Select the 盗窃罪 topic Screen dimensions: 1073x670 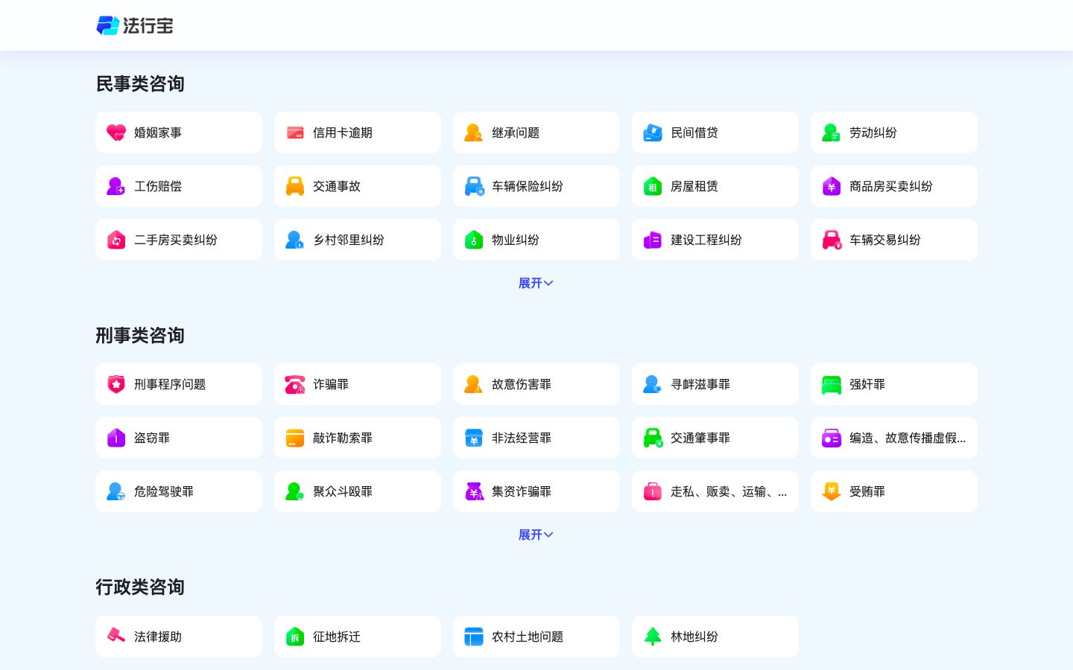coord(179,437)
